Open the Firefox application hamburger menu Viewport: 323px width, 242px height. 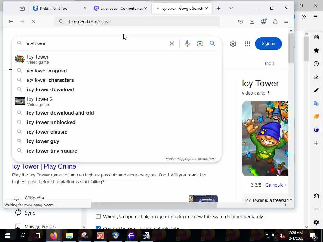tap(286, 21)
